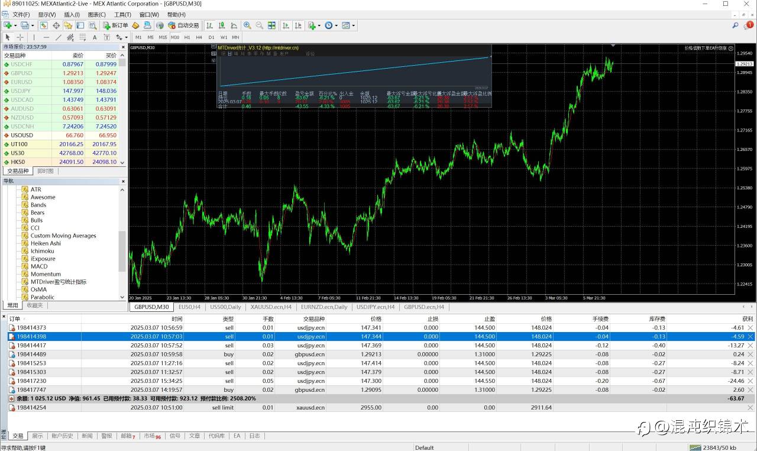This screenshot has height=451, width=757.
Task: Select the trendline drawing tool
Action: pyautogui.click(x=59, y=37)
